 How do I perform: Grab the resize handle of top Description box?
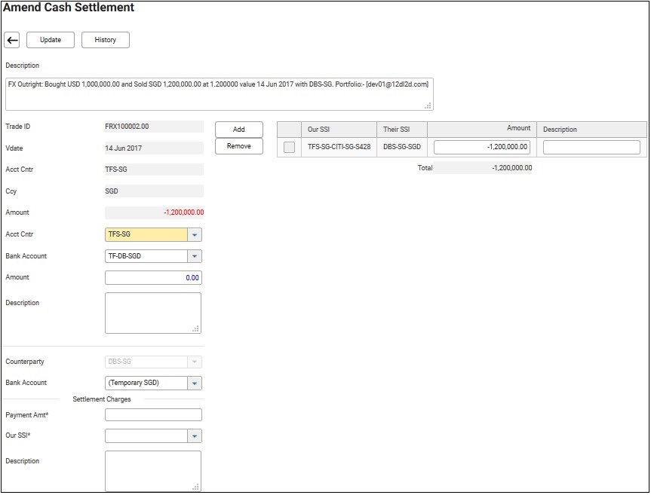click(x=428, y=106)
